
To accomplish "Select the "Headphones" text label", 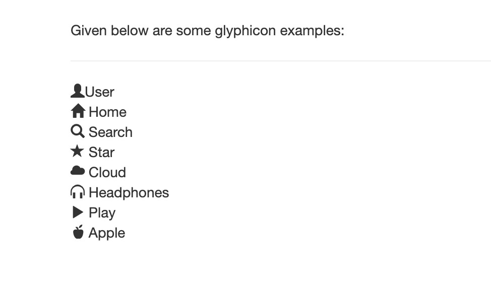I will 129,193.
